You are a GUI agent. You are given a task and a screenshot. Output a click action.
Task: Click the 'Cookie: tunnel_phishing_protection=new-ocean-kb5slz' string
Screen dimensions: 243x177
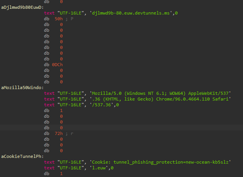coord(160,162)
